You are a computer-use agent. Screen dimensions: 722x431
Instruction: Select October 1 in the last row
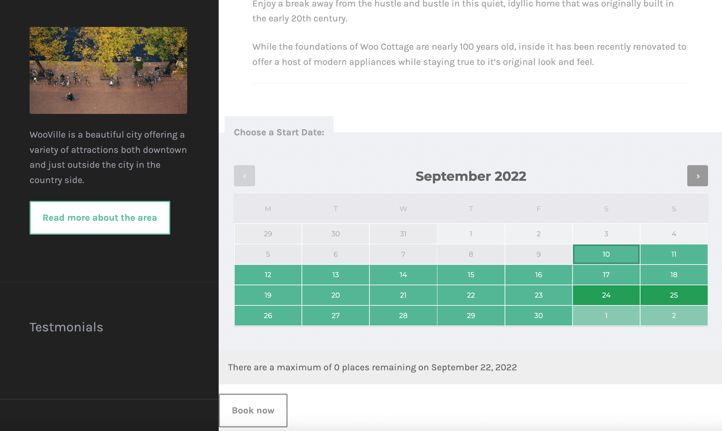click(x=606, y=315)
